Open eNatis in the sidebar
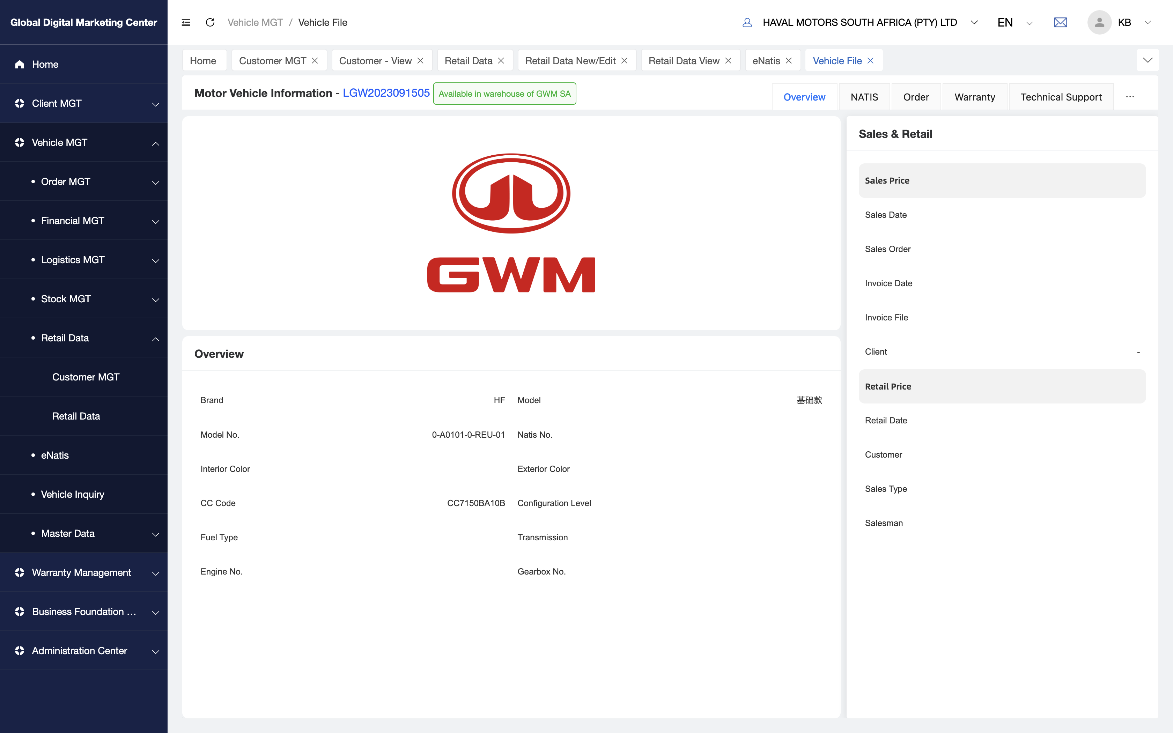 click(84, 455)
